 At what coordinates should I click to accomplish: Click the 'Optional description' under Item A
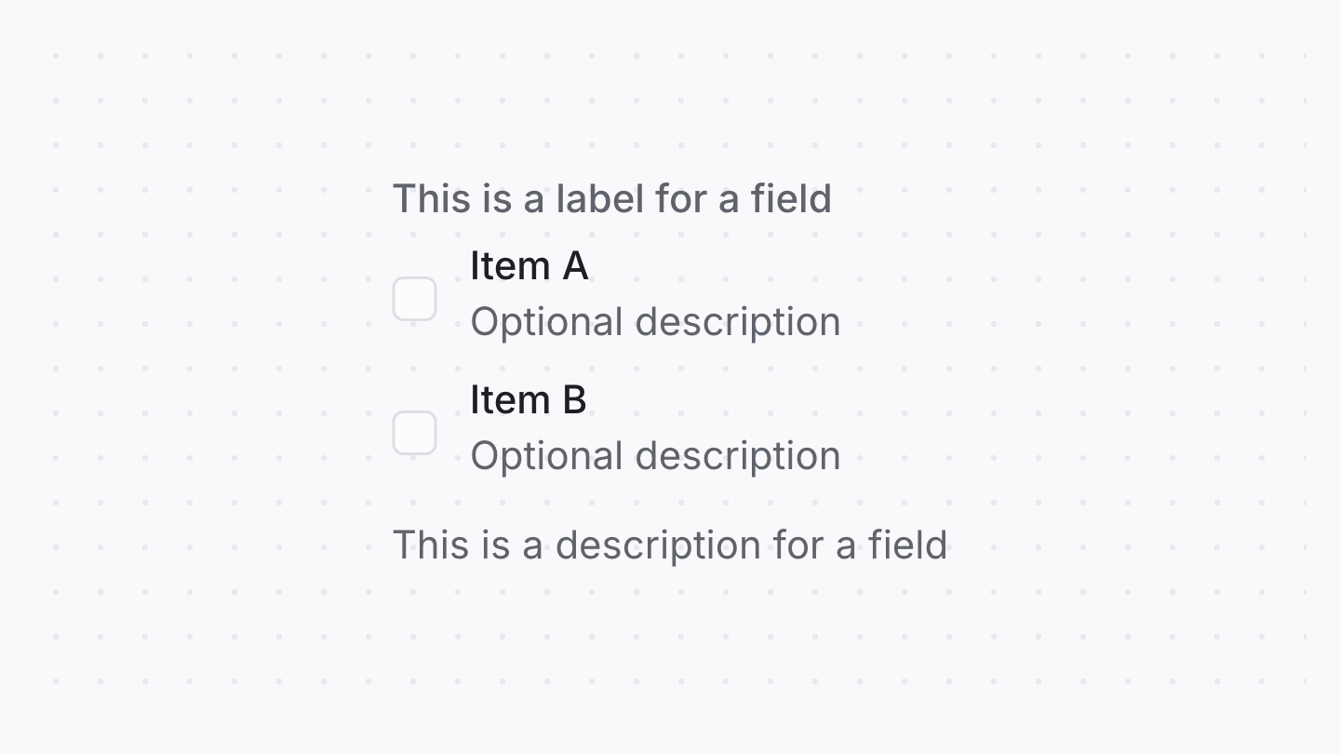(x=655, y=321)
